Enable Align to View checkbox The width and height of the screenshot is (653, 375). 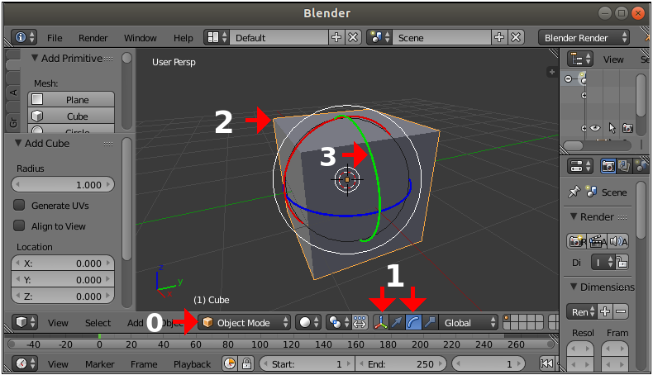(19, 225)
